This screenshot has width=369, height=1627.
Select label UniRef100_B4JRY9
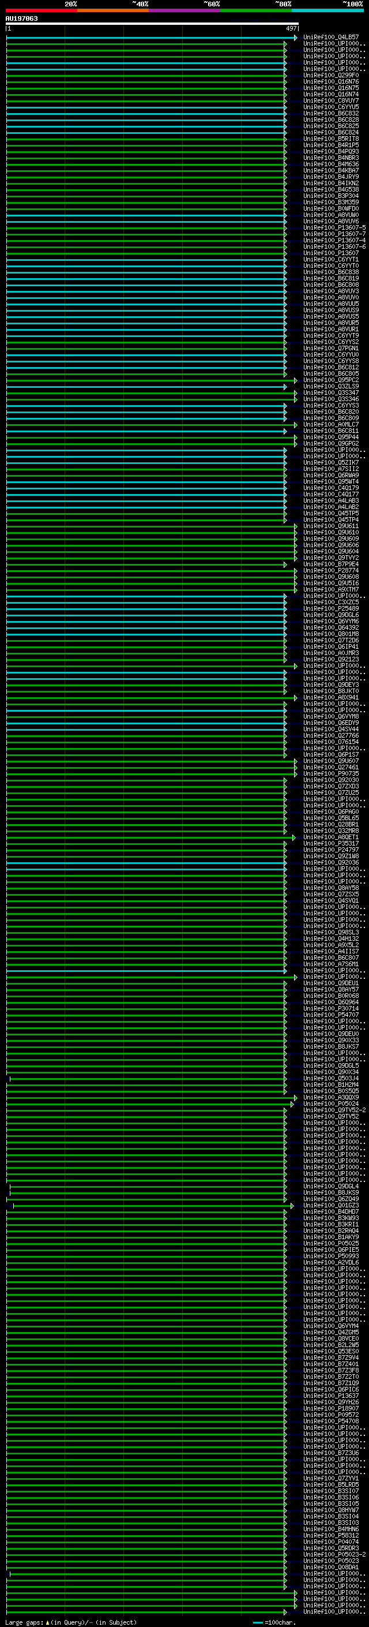click(x=331, y=178)
